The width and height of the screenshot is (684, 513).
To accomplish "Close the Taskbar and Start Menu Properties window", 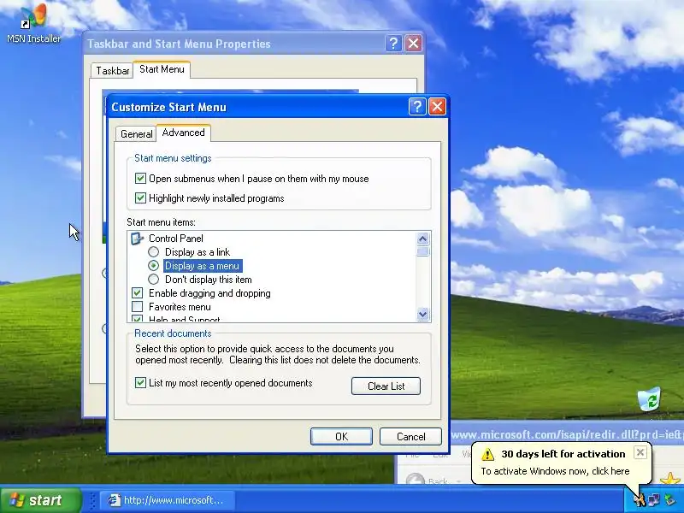I will (x=414, y=44).
